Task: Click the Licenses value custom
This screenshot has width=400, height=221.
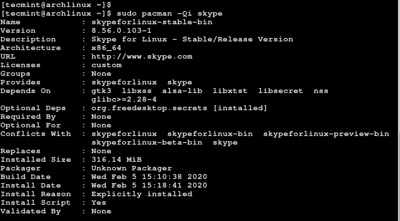Action: [106, 65]
